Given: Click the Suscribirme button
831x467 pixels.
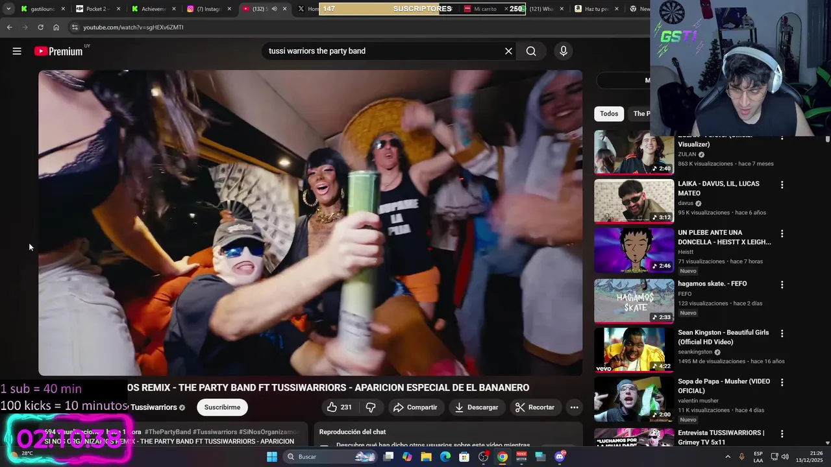Looking at the screenshot, I should [222, 407].
